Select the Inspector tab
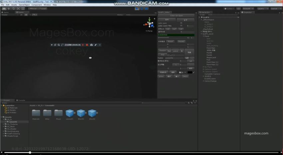 (x=248, y=12)
